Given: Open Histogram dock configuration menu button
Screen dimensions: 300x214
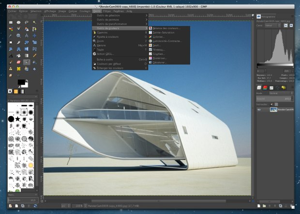Looking at the screenshot, I should 292,16.
